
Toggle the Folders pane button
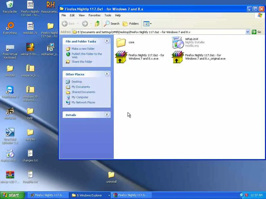pyautogui.click(x=131, y=24)
